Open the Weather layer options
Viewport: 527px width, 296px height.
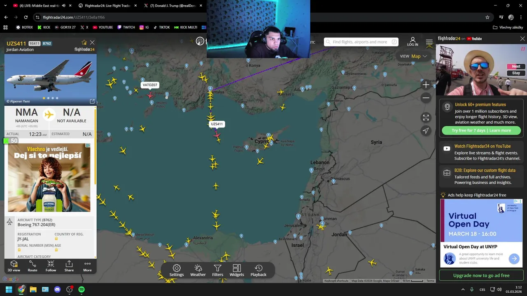198,271
